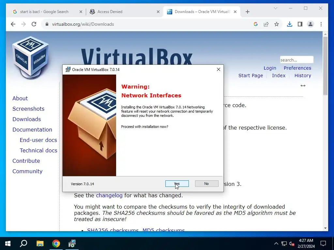The image size is (334, 250).
Task: Go back in Chrome browser history
Action: tap(13, 24)
